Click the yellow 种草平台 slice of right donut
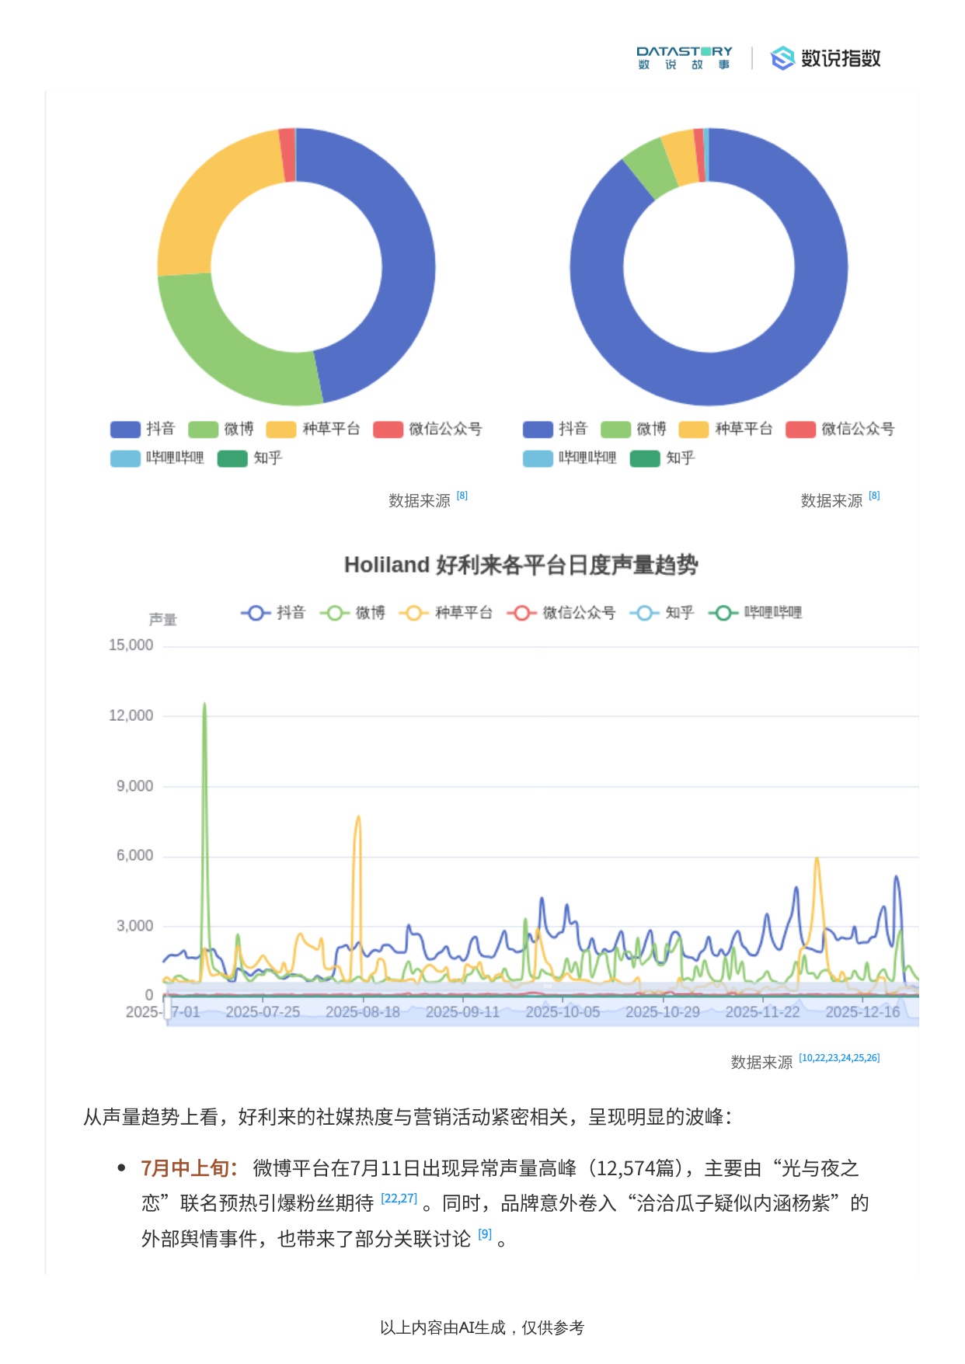 click(x=681, y=158)
